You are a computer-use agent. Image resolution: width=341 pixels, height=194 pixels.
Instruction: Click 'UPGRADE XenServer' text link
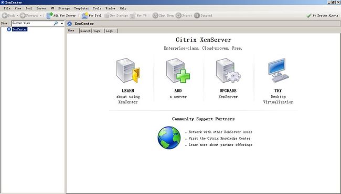228,94
